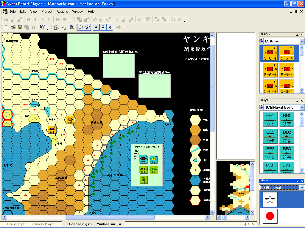This screenshot has width=305, height=228.
Task: Toggle the Tray A button labeled A
Action: point(96,27)
